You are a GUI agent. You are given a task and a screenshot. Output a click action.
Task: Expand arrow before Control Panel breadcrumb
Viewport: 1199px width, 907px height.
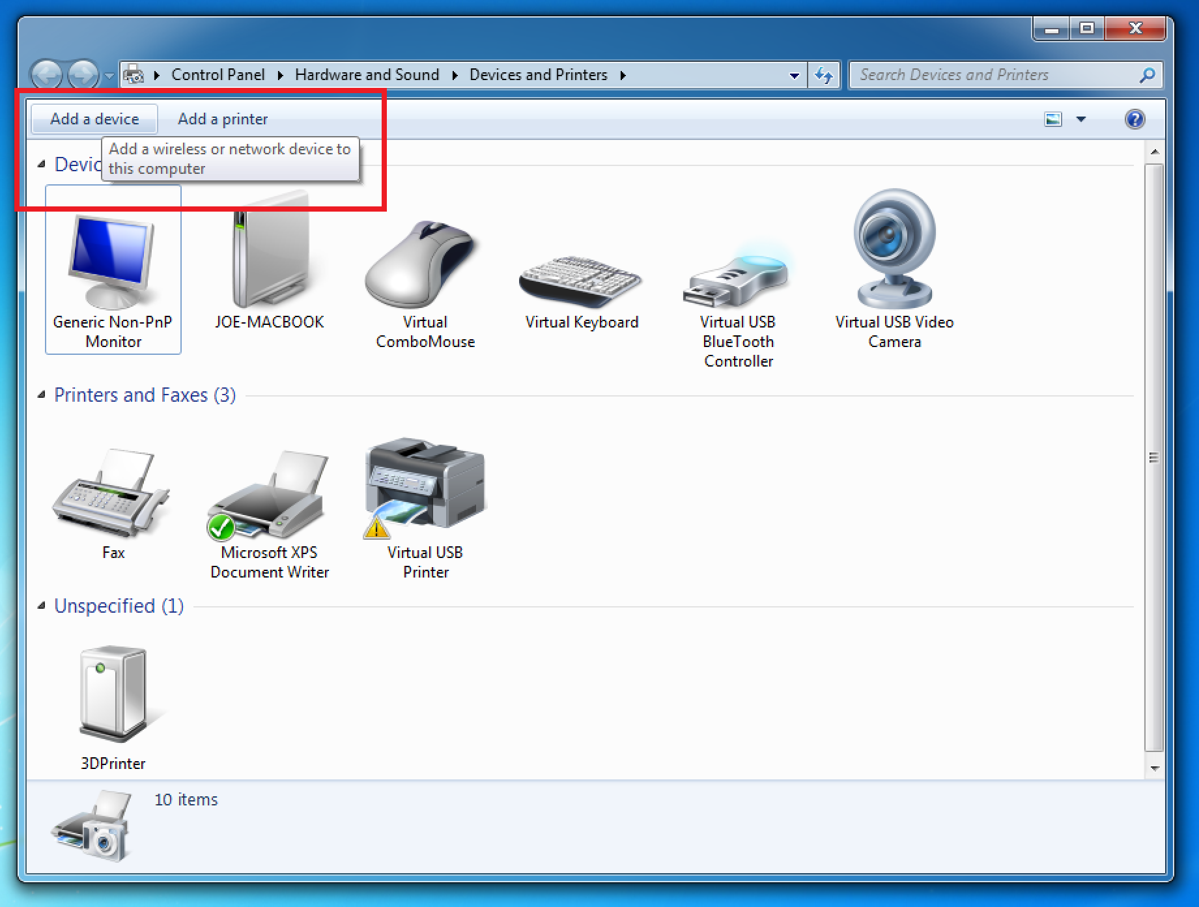[x=156, y=76]
